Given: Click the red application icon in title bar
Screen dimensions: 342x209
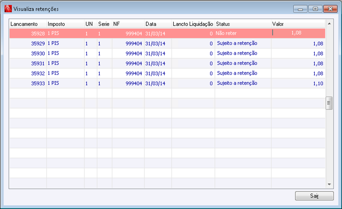Looking at the screenshot, I should pos(8,9).
